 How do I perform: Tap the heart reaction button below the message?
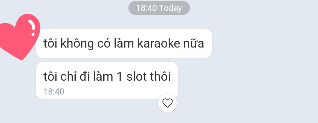(x=168, y=103)
